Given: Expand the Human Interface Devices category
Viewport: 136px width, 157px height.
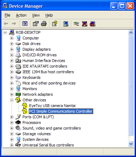Looking at the screenshot, I should coord(12,61).
